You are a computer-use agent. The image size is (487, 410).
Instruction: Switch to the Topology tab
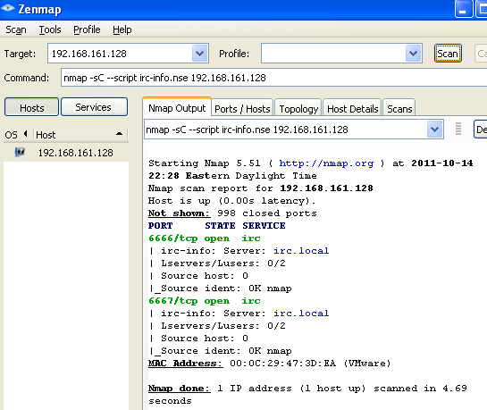click(x=298, y=109)
